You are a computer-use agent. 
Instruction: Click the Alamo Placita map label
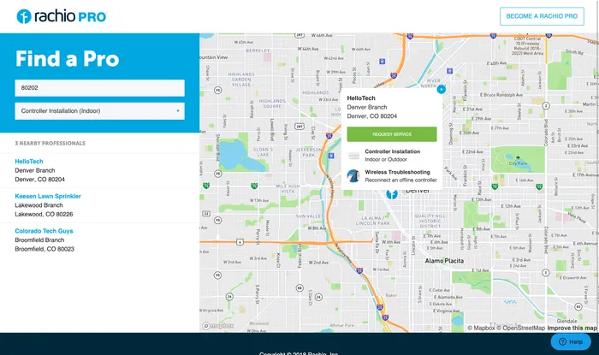(444, 261)
